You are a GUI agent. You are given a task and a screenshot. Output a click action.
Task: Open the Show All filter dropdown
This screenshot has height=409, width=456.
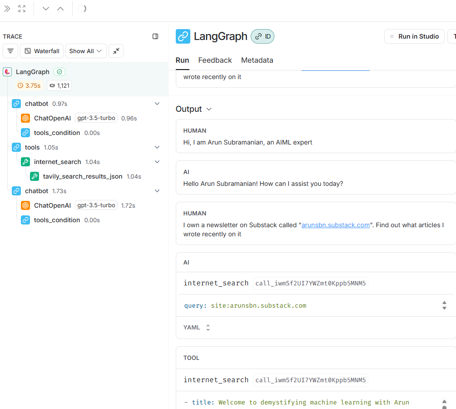click(85, 51)
